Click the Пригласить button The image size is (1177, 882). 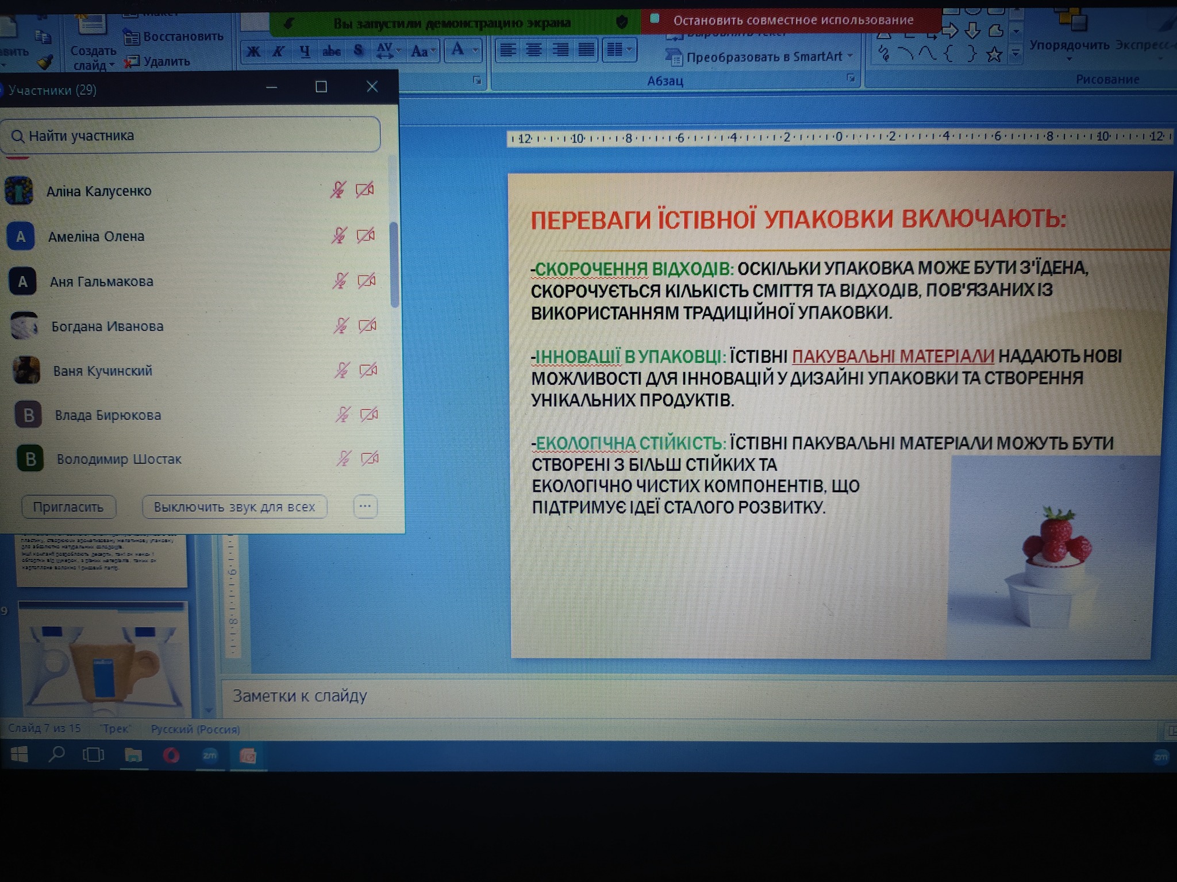[68, 507]
